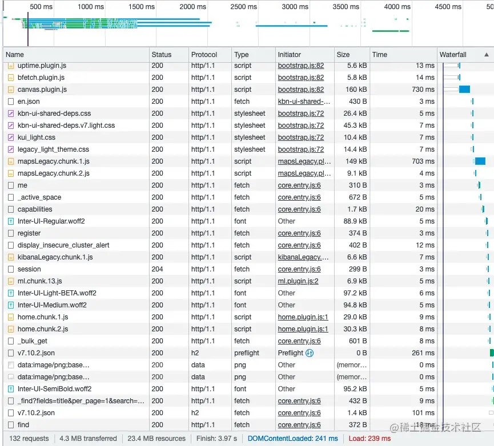494x446 pixels.
Task: Click the 23.4 MB resources status entry
Action: [156, 439]
